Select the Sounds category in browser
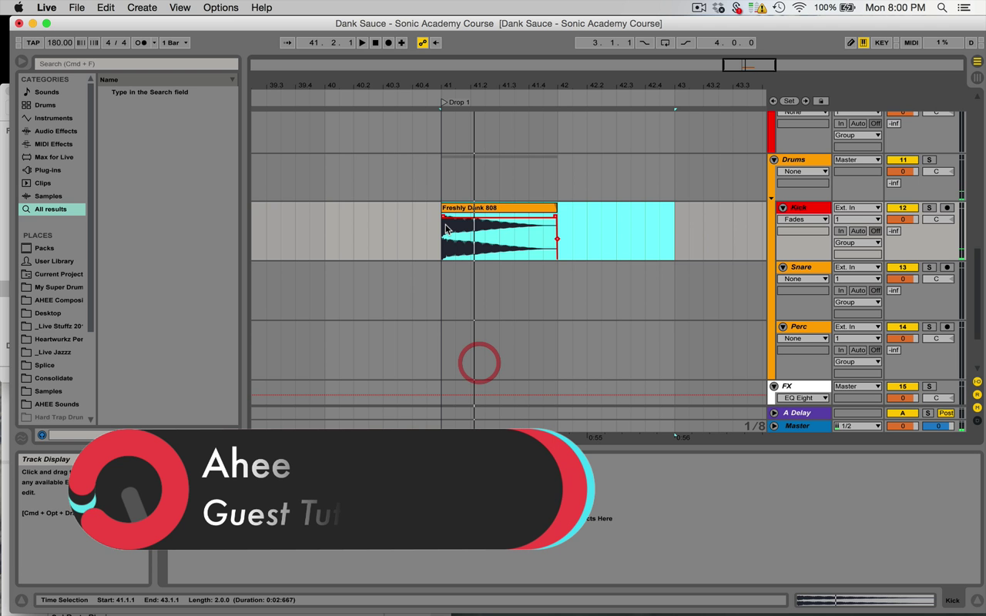986x616 pixels. [46, 92]
